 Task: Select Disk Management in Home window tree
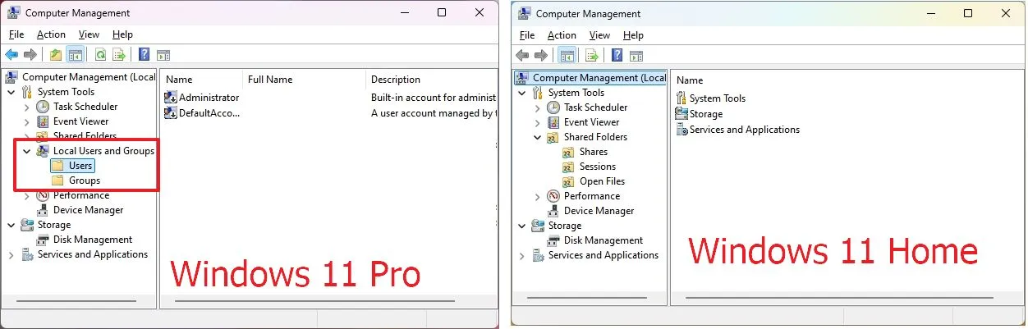603,240
